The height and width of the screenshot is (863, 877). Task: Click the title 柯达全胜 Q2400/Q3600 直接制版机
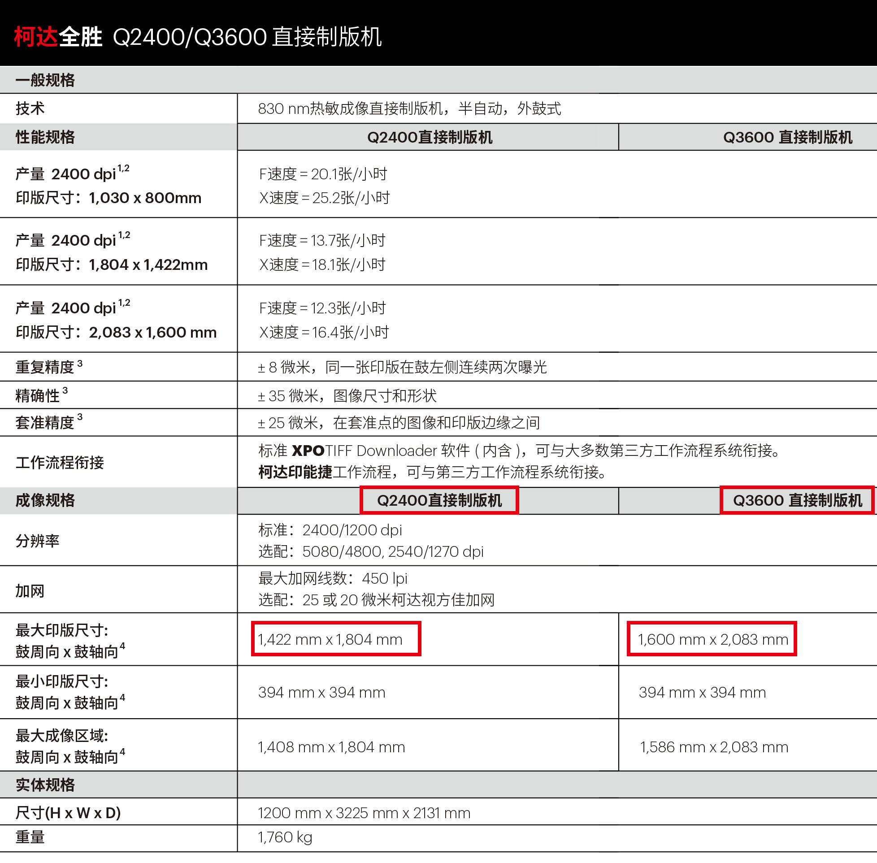click(x=198, y=37)
